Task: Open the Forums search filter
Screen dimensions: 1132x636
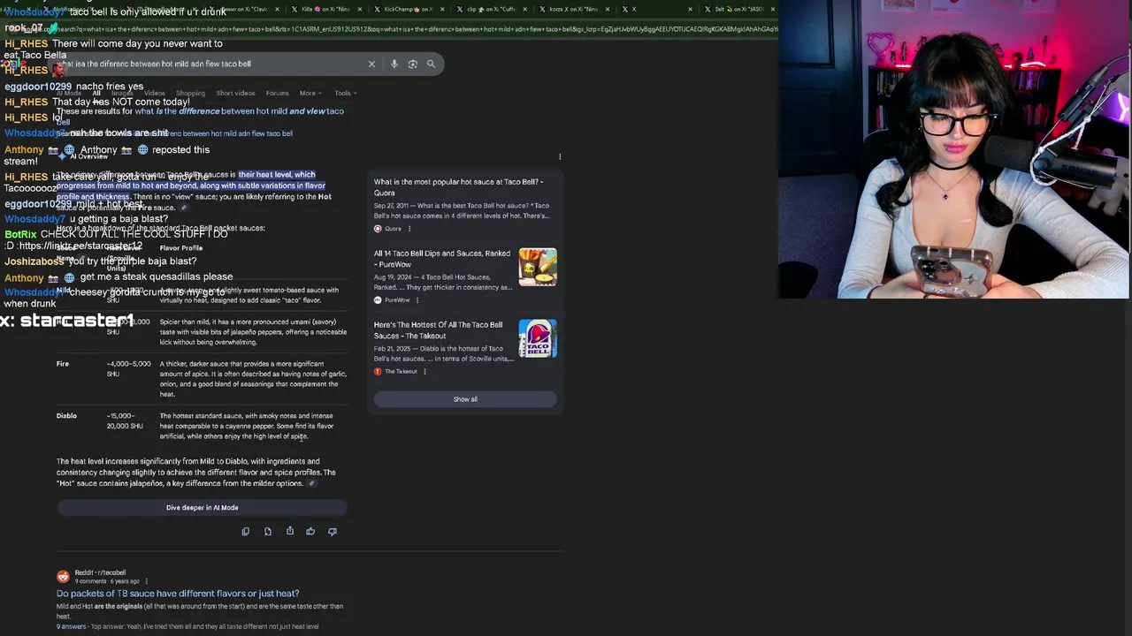Action: tap(277, 93)
